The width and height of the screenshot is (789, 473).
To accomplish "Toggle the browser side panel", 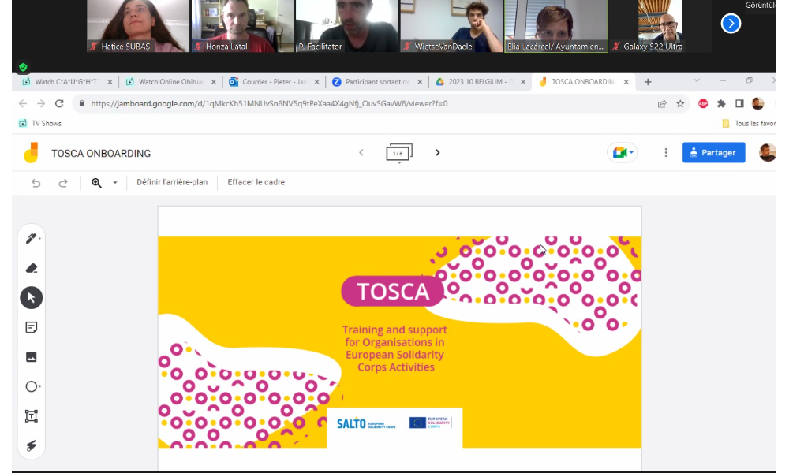I will click(x=739, y=103).
